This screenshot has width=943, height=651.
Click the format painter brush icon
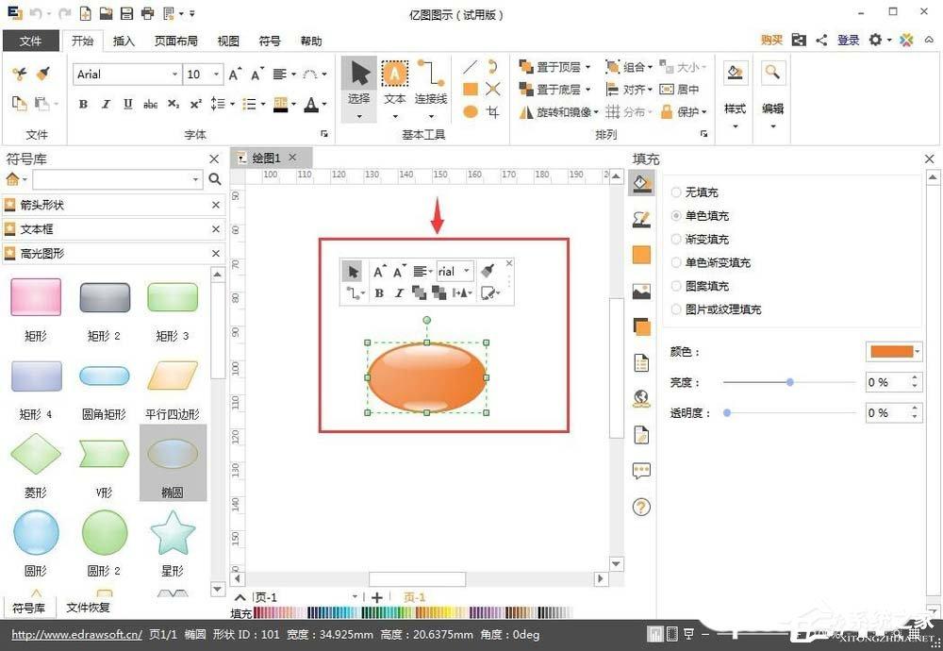click(x=42, y=74)
